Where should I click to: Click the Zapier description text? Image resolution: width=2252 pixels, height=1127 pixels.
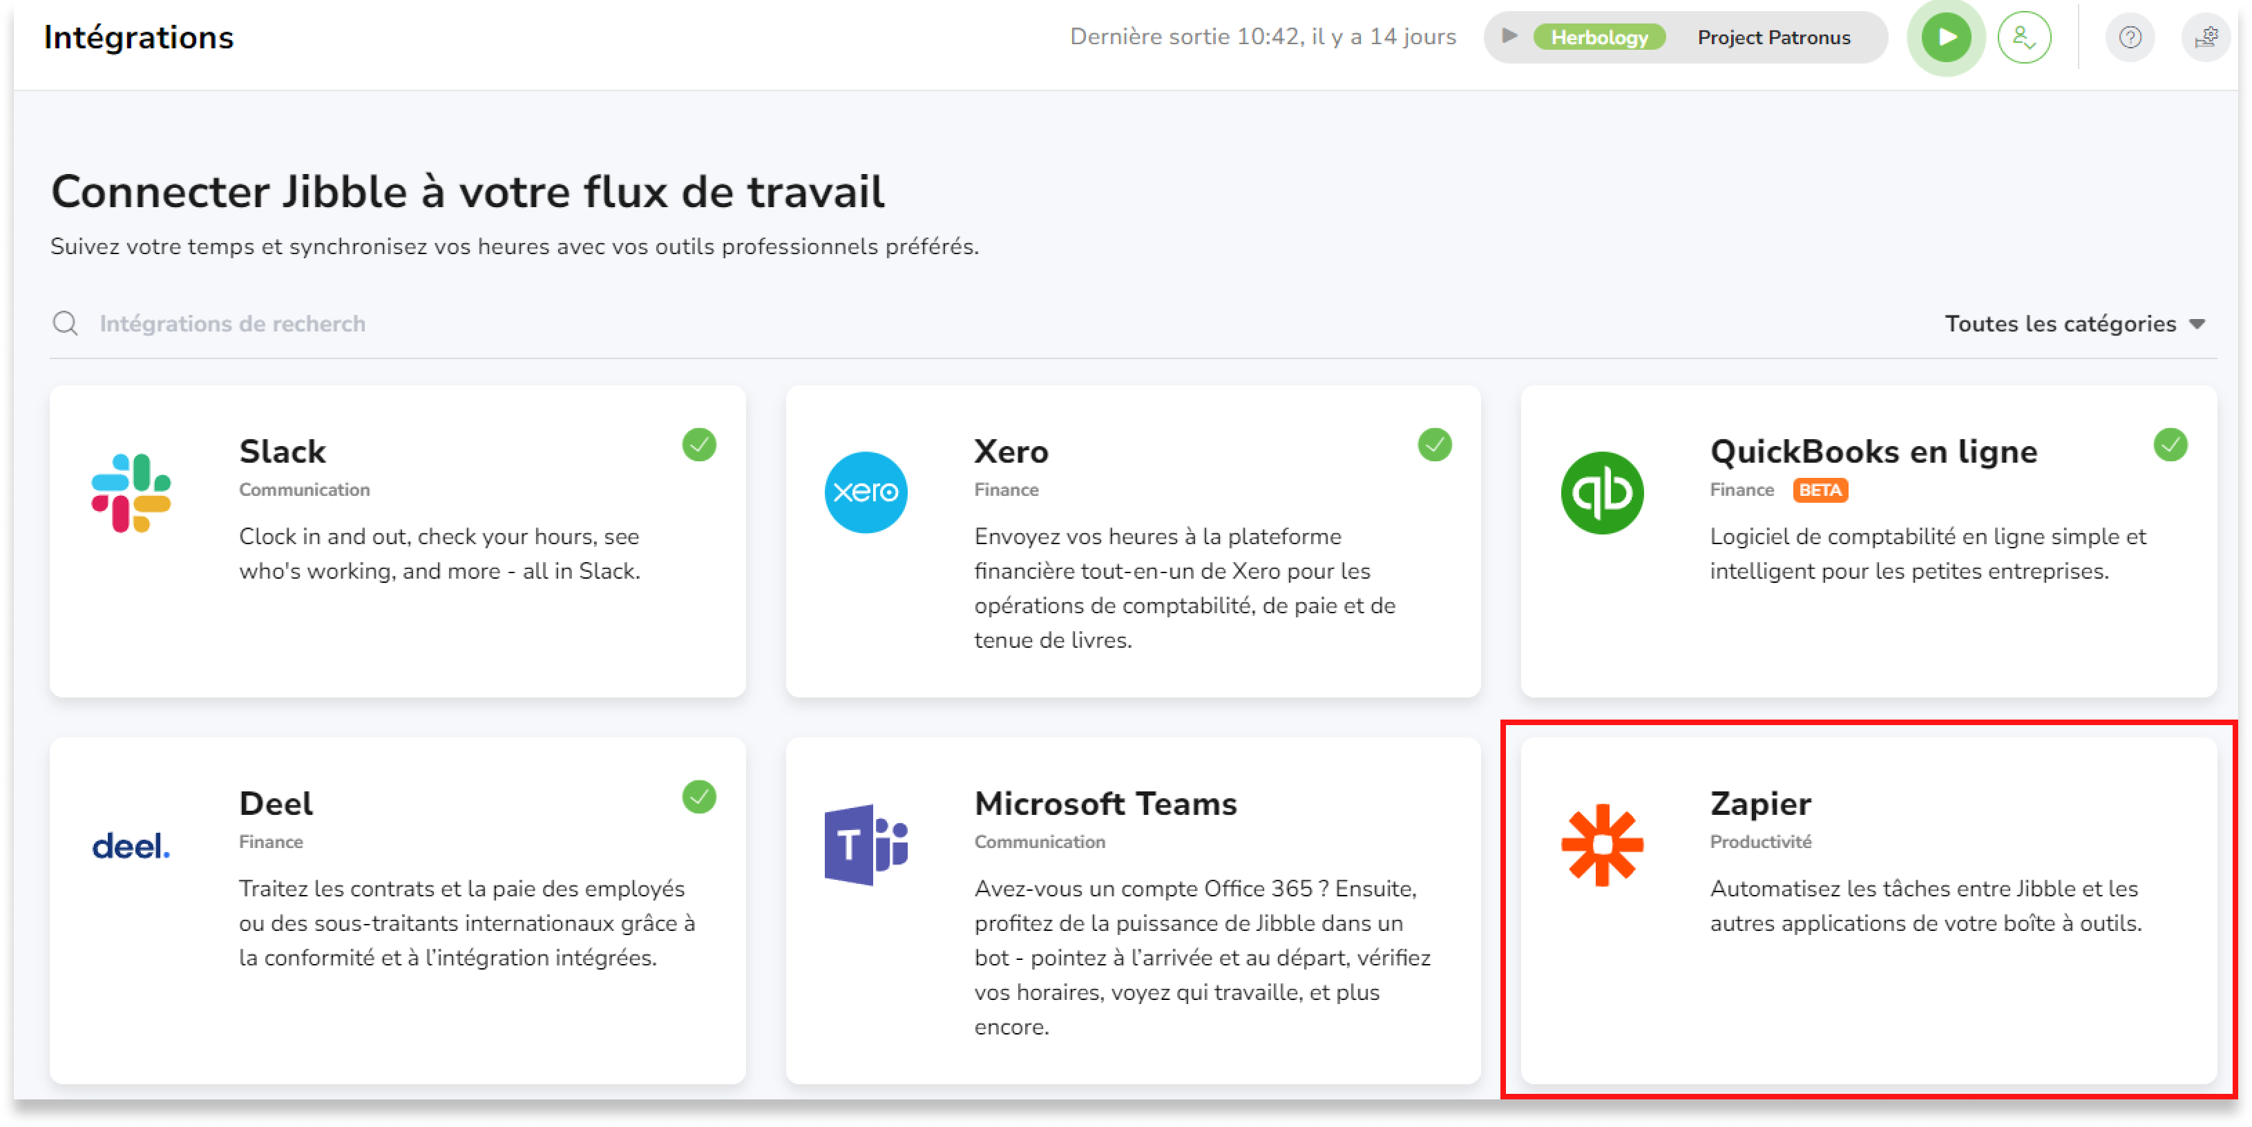(1926, 906)
